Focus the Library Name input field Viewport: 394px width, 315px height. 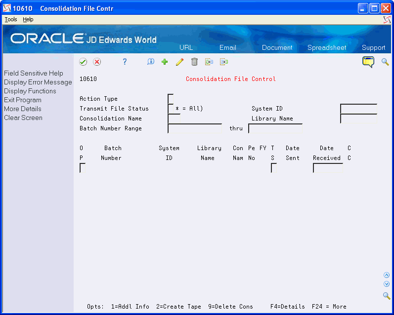tap(358, 118)
